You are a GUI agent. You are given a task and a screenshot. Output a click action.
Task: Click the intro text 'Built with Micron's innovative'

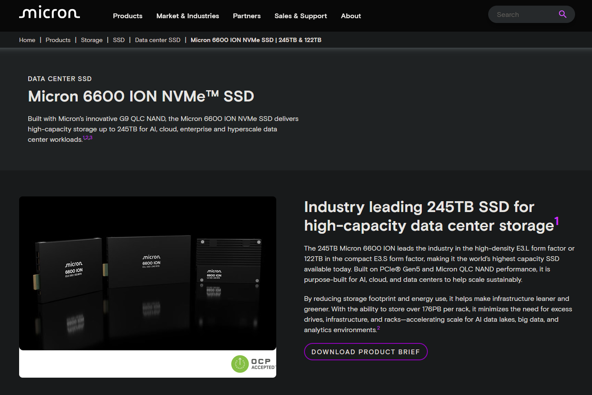[x=163, y=129]
